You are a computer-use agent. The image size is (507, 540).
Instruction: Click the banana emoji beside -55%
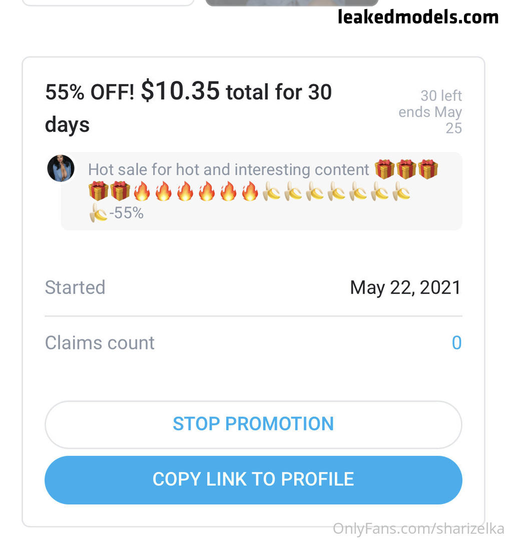(98, 213)
